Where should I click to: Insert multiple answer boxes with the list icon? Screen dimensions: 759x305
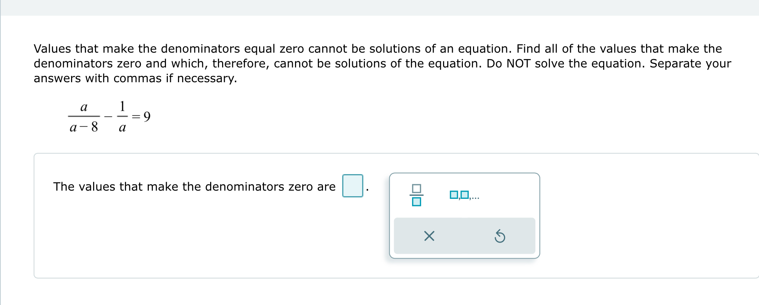[x=464, y=195]
